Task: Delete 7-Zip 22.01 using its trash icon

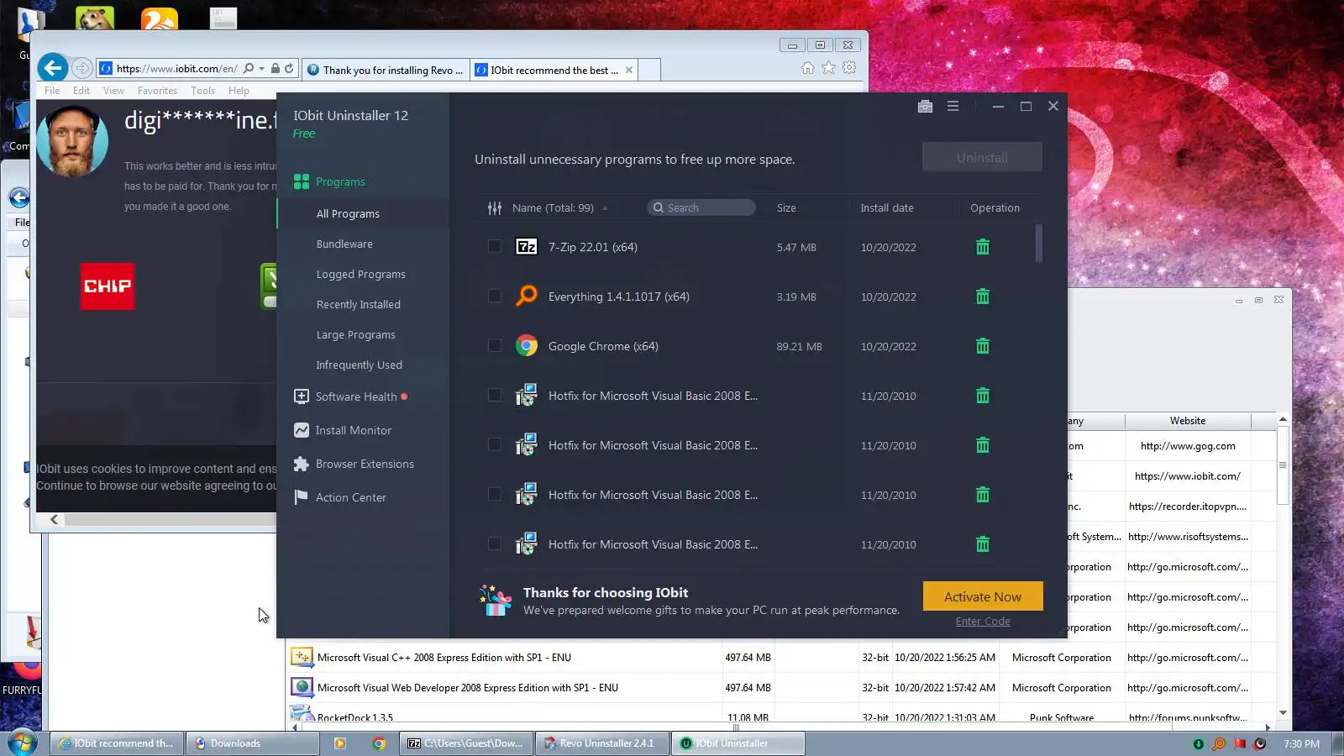Action: point(983,247)
